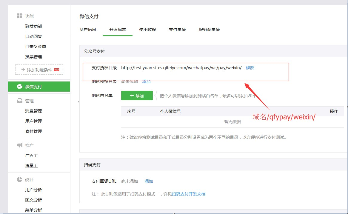Click the 操作 column header
This screenshot has width=348, height=214.
click(334, 111)
